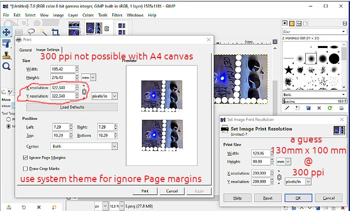This screenshot has height=211, width=350.
Task: Select the large solid round brush
Action: pos(334,58)
